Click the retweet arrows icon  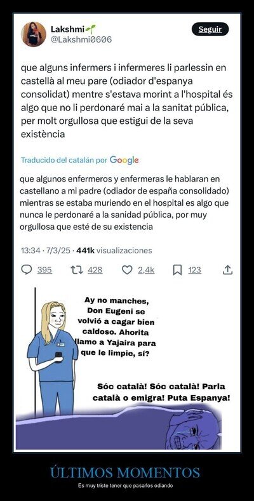(x=77, y=270)
